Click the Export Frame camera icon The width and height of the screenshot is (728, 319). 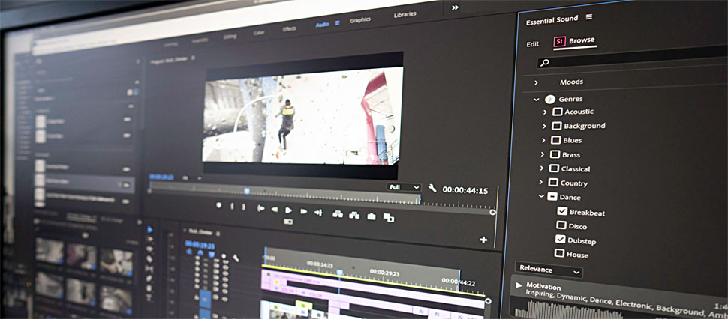coord(371,216)
